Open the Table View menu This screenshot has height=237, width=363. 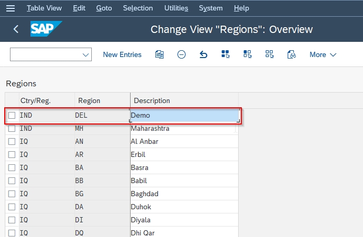pyautogui.click(x=44, y=8)
